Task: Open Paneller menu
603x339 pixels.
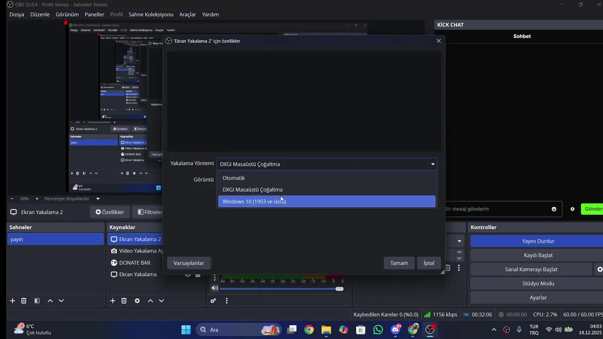Action: click(x=94, y=15)
